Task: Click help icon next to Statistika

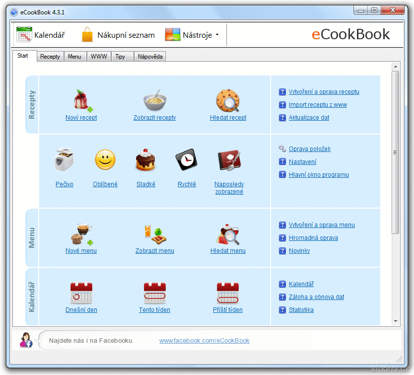Action: pos(282,309)
